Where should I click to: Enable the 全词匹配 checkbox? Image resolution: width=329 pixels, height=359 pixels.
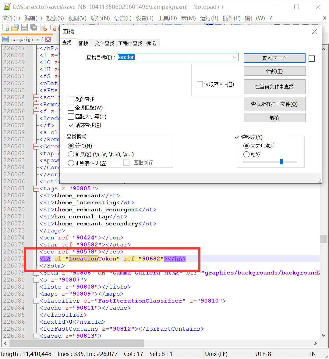coord(71,108)
